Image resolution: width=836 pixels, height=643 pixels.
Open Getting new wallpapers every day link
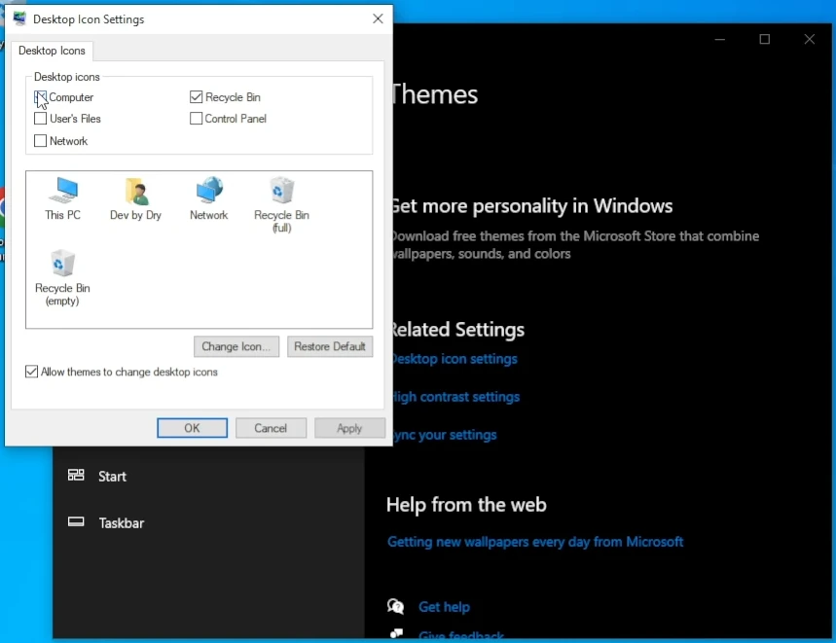tap(535, 542)
